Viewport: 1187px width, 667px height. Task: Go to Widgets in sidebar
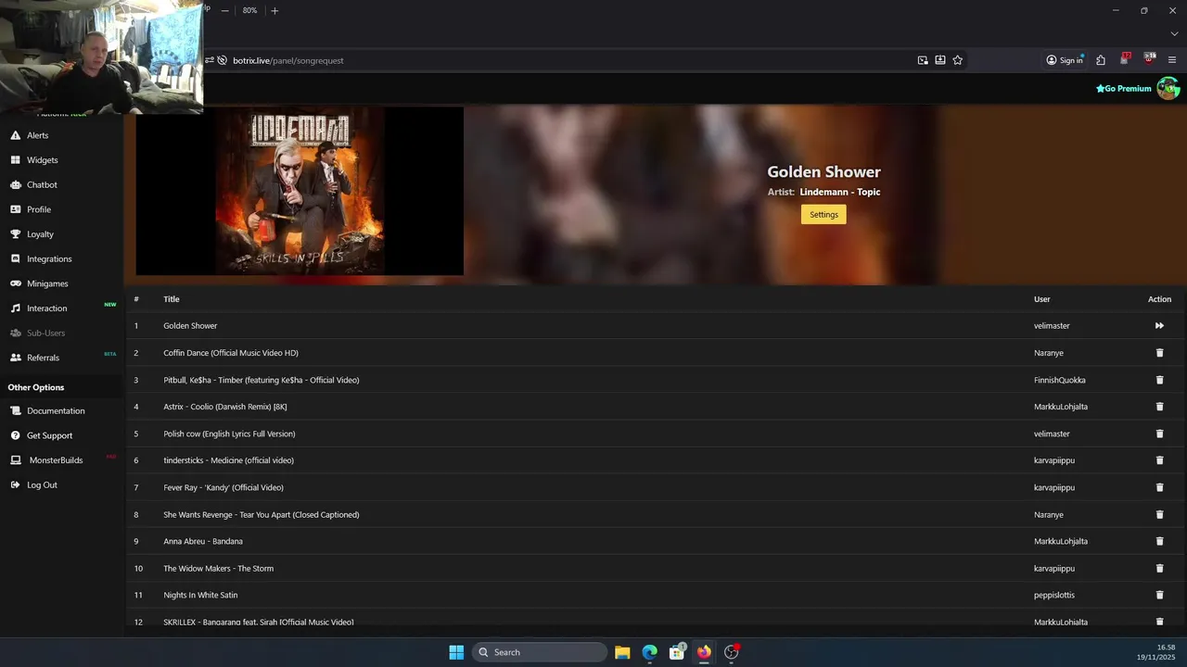(x=42, y=160)
